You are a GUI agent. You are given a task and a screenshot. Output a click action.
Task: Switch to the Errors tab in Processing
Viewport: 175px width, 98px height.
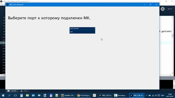24,91
